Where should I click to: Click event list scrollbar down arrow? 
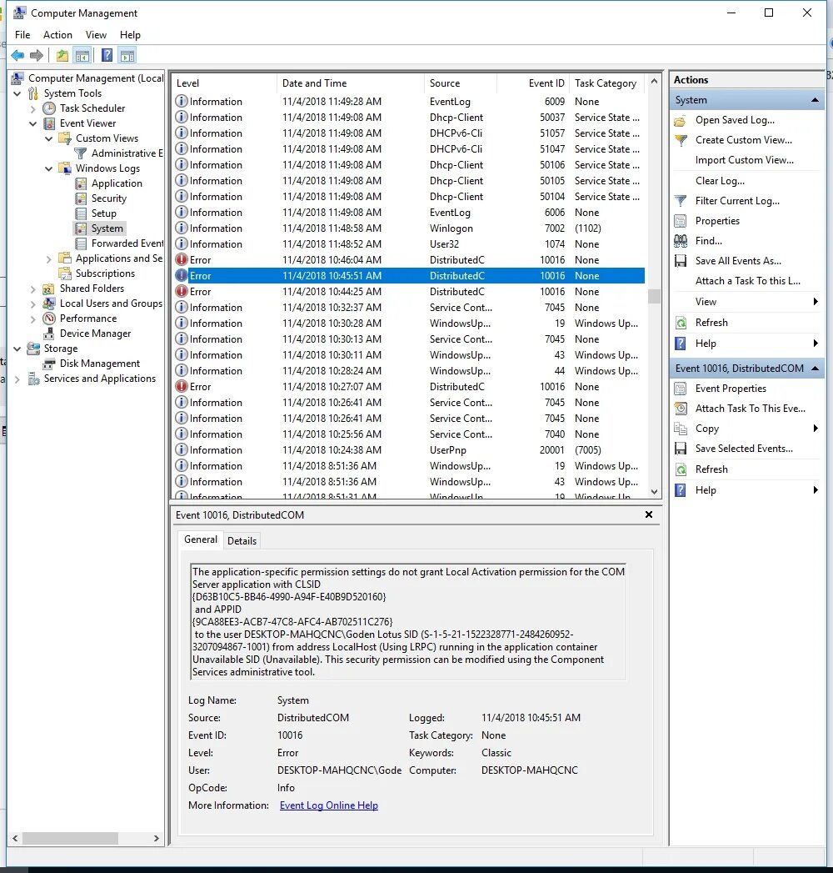click(654, 492)
